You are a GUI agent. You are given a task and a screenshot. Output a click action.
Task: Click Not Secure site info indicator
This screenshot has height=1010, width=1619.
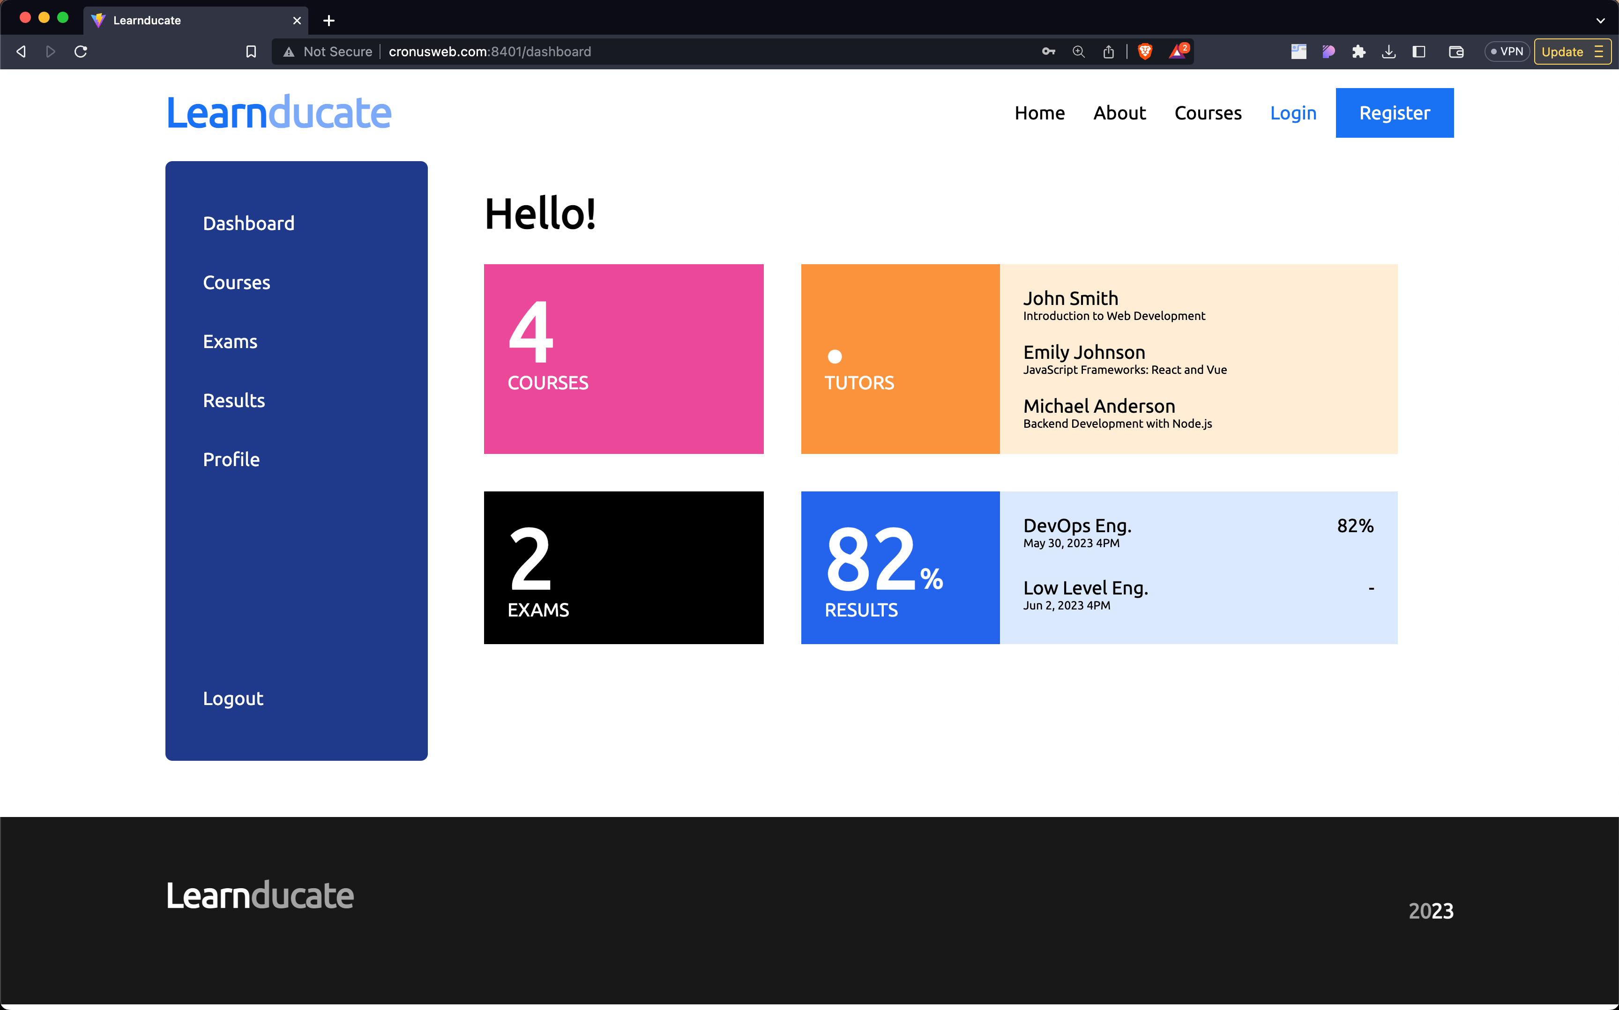(328, 52)
